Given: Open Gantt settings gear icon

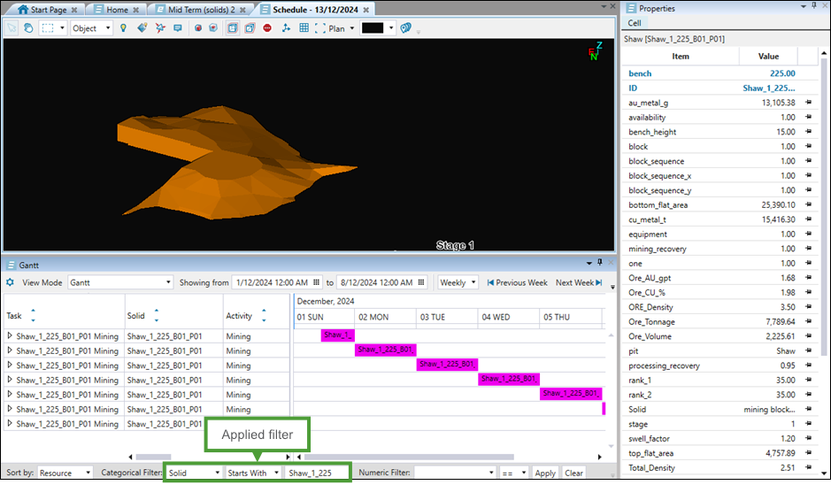Looking at the screenshot, I should pyautogui.click(x=10, y=282).
